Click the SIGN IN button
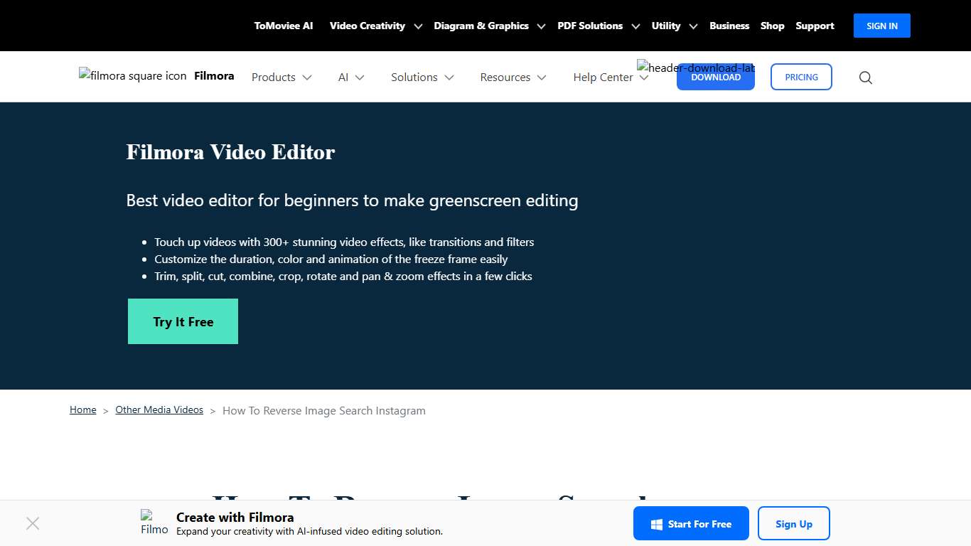Image resolution: width=971 pixels, height=546 pixels. pos(881,26)
